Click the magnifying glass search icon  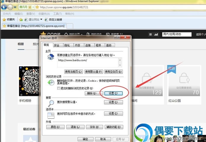(51, 103)
